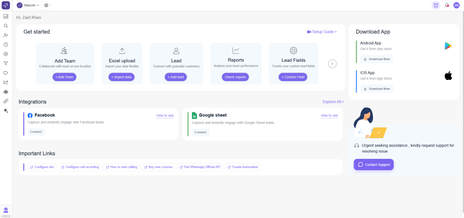
Task: Click the Check reports button
Action: [x=235, y=77]
